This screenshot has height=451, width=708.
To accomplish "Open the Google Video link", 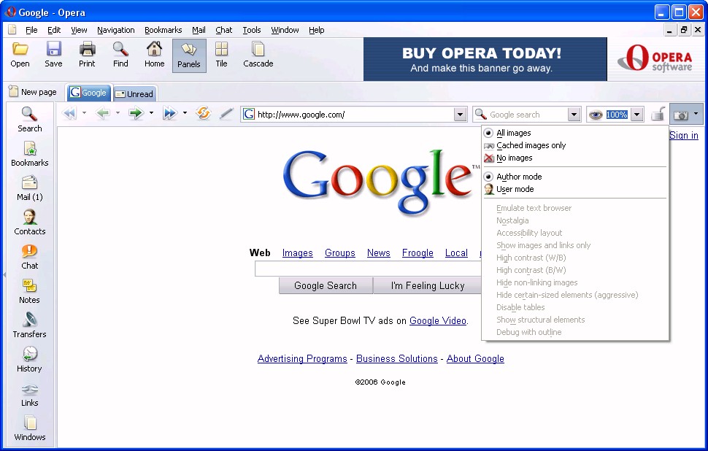I will point(437,320).
